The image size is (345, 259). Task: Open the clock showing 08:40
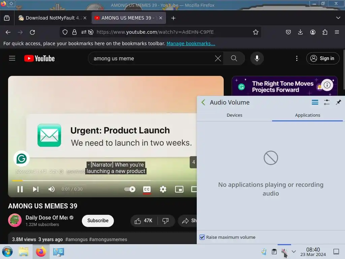(x=313, y=252)
